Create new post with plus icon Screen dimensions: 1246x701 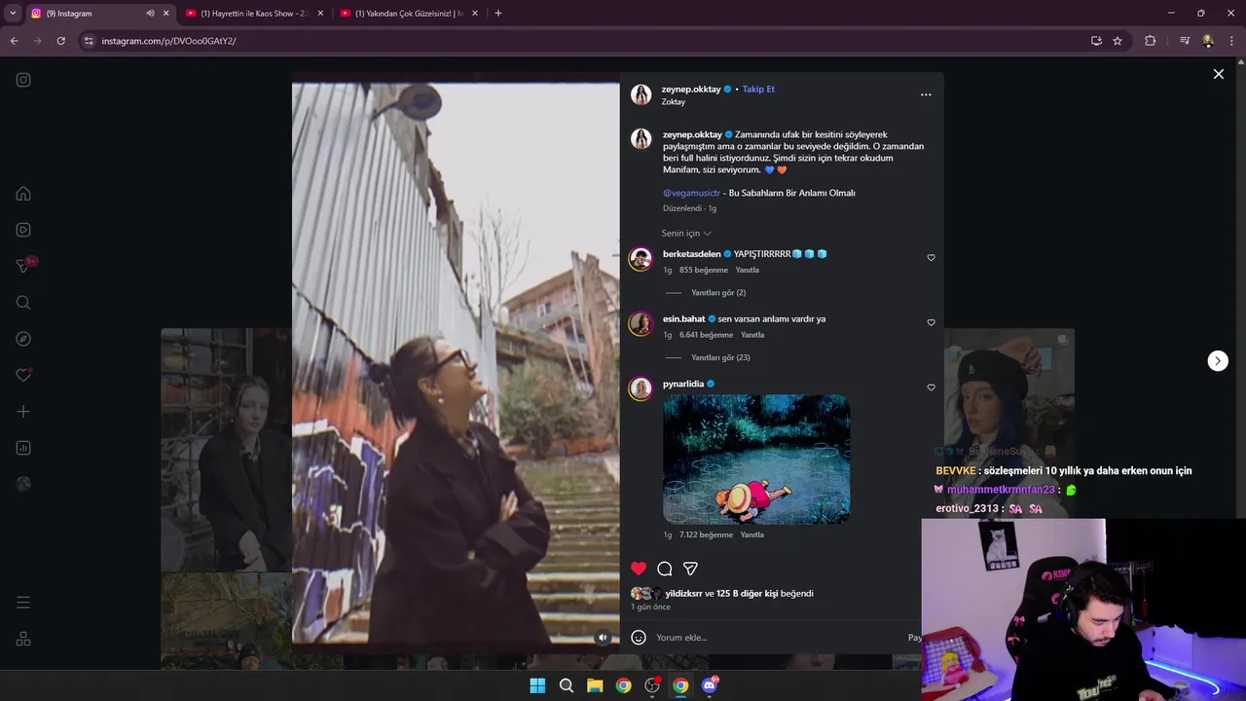click(x=23, y=412)
